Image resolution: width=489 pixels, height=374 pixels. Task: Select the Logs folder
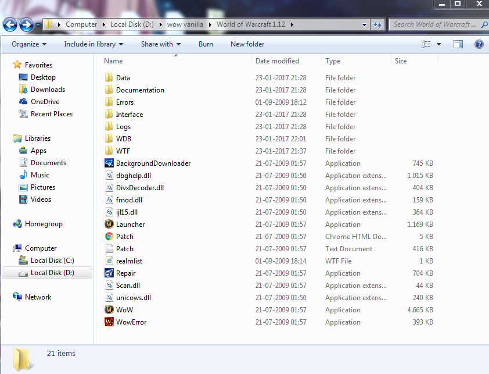click(x=123, y=127)
